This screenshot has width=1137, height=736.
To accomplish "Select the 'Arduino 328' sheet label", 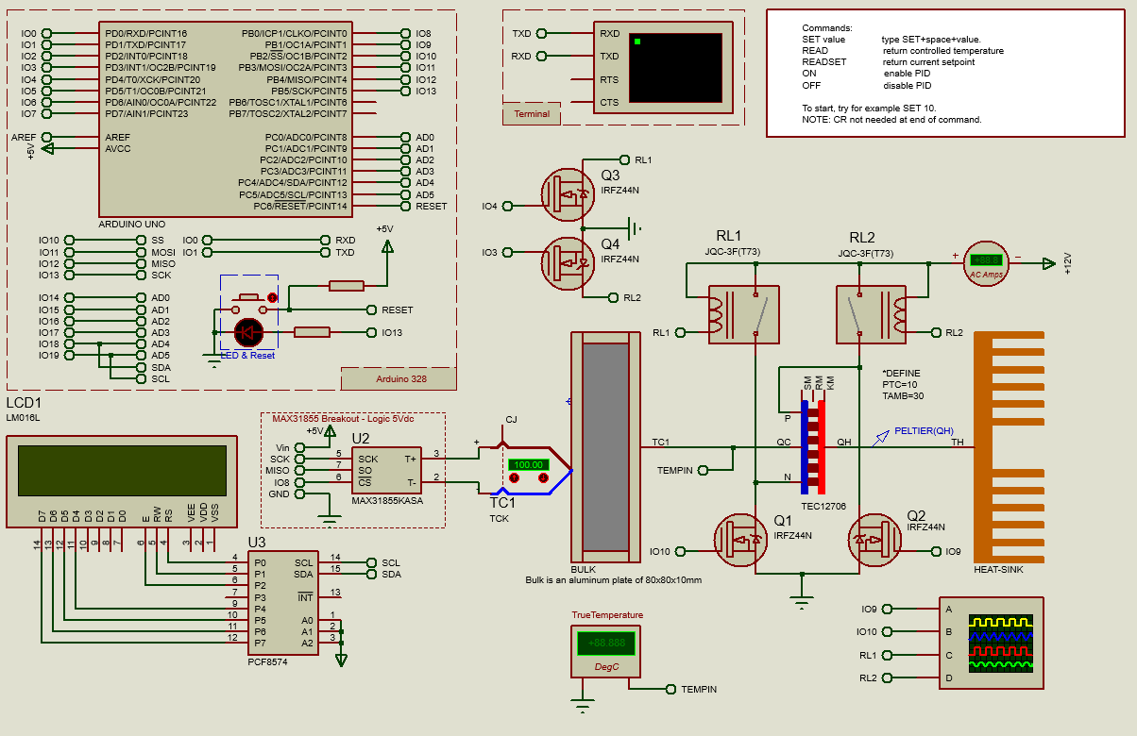I will (398, 378).
